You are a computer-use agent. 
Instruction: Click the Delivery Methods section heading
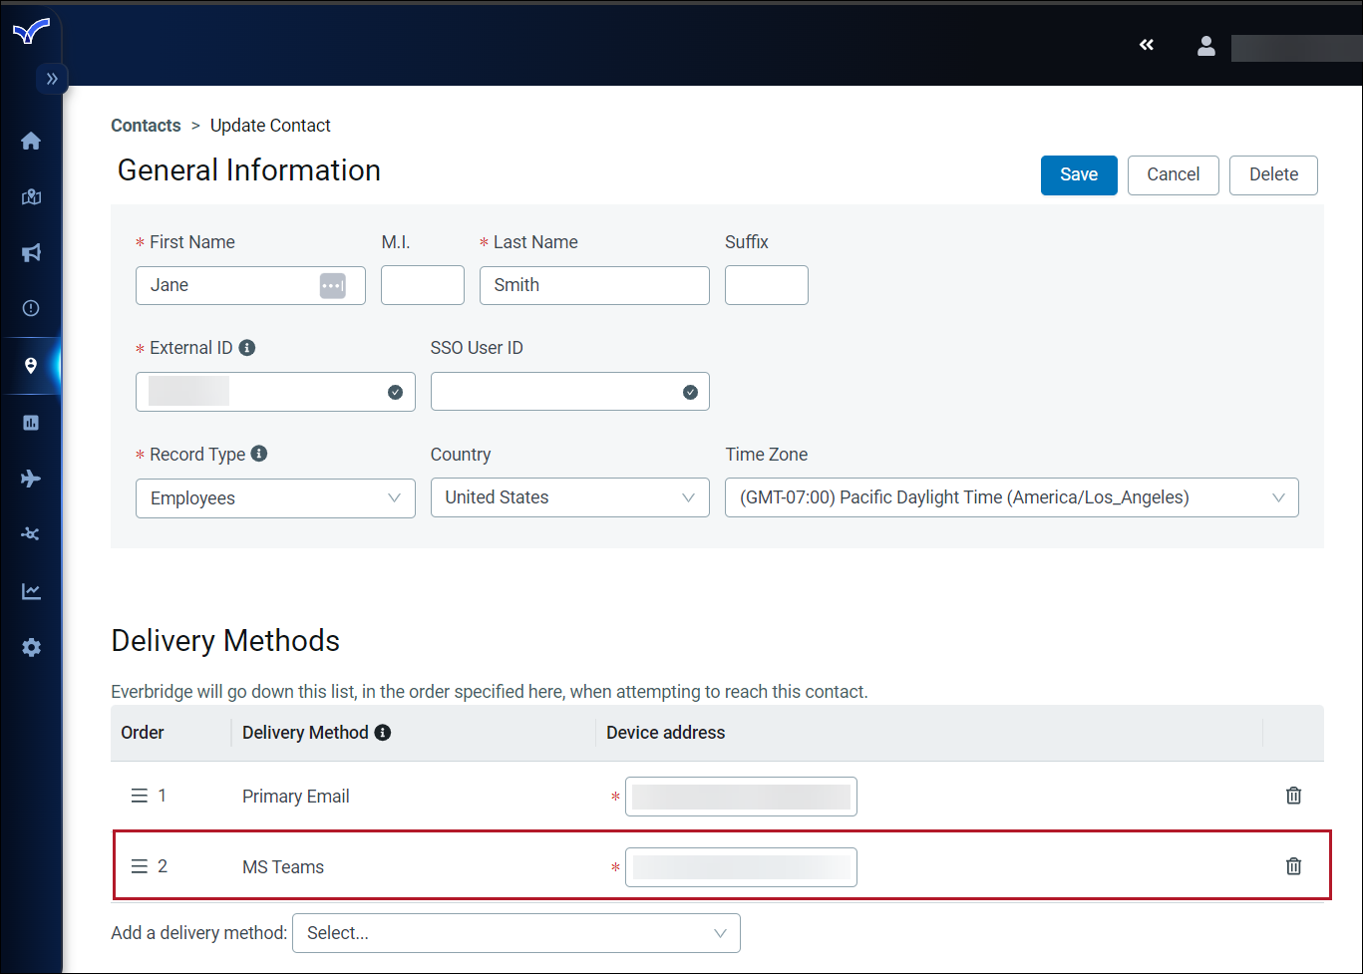click(225, 640)
